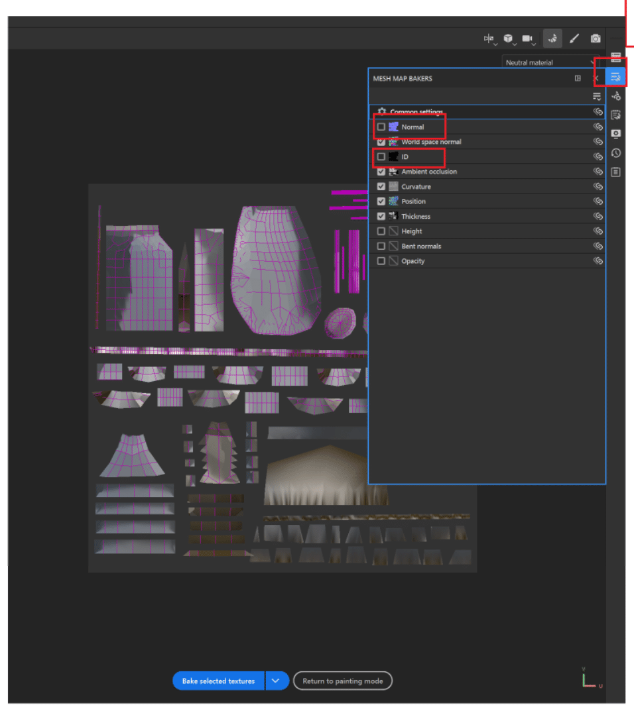
Task: Enable the ID baker checkbox
Action: 381,157
